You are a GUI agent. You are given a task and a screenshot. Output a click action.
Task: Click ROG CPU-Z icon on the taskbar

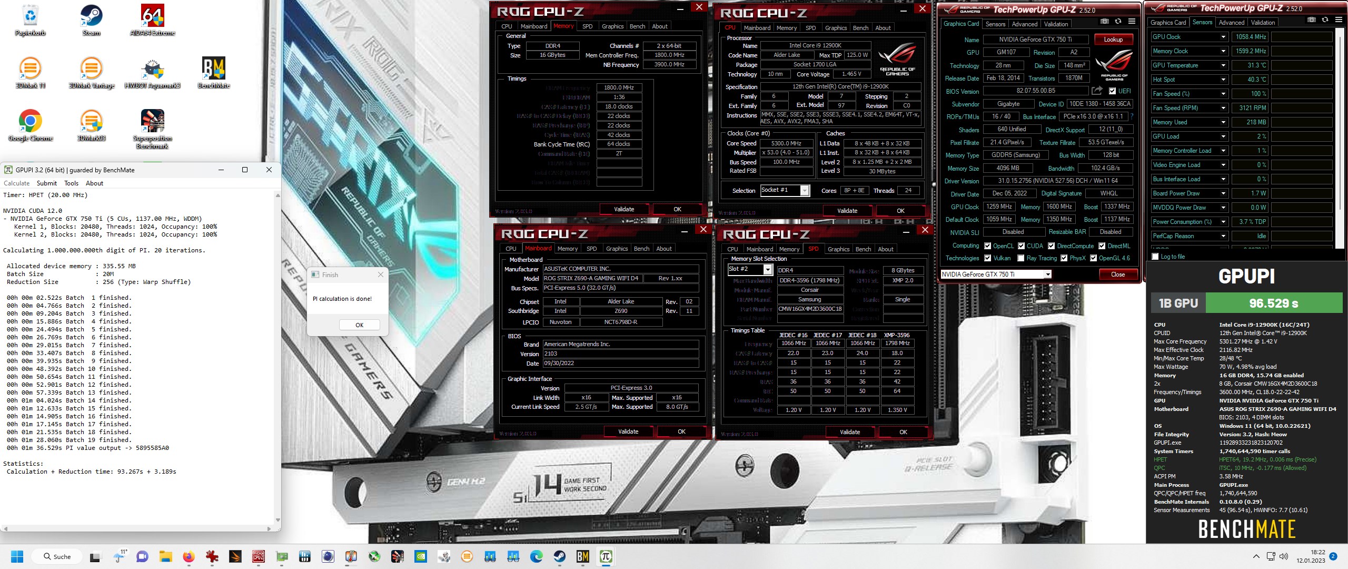click(258, 556)
